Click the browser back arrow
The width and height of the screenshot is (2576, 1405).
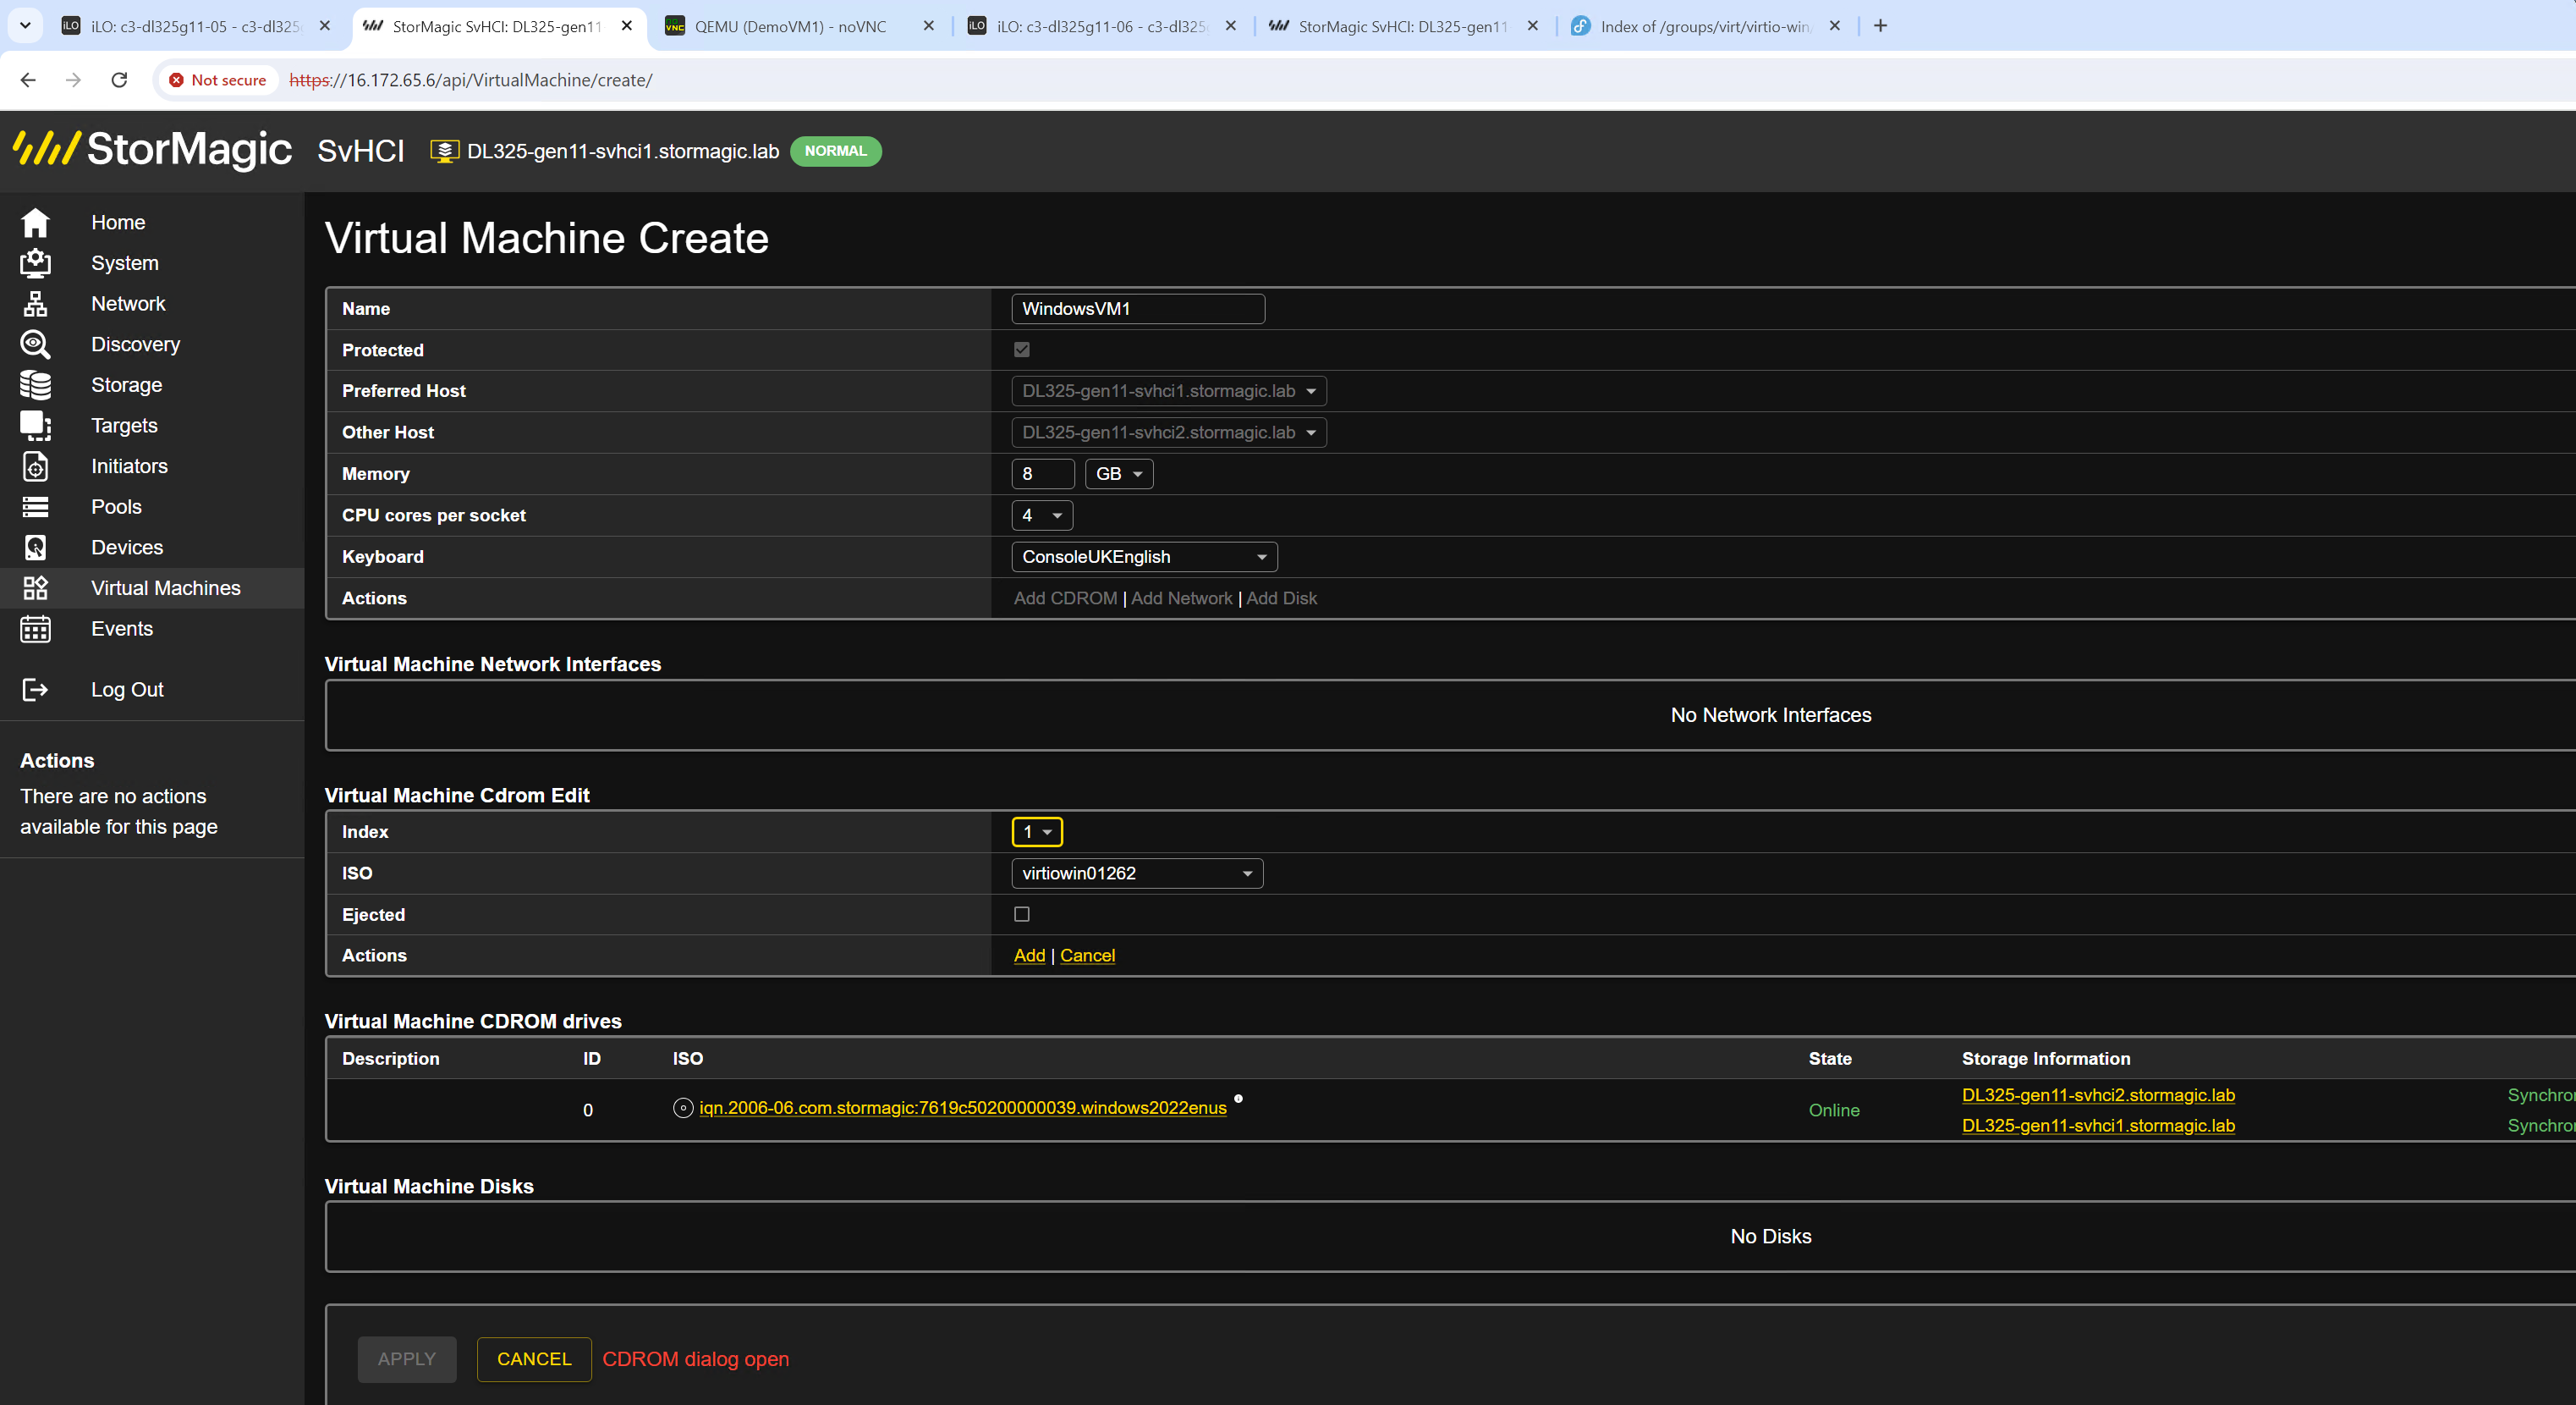(28, 80)
